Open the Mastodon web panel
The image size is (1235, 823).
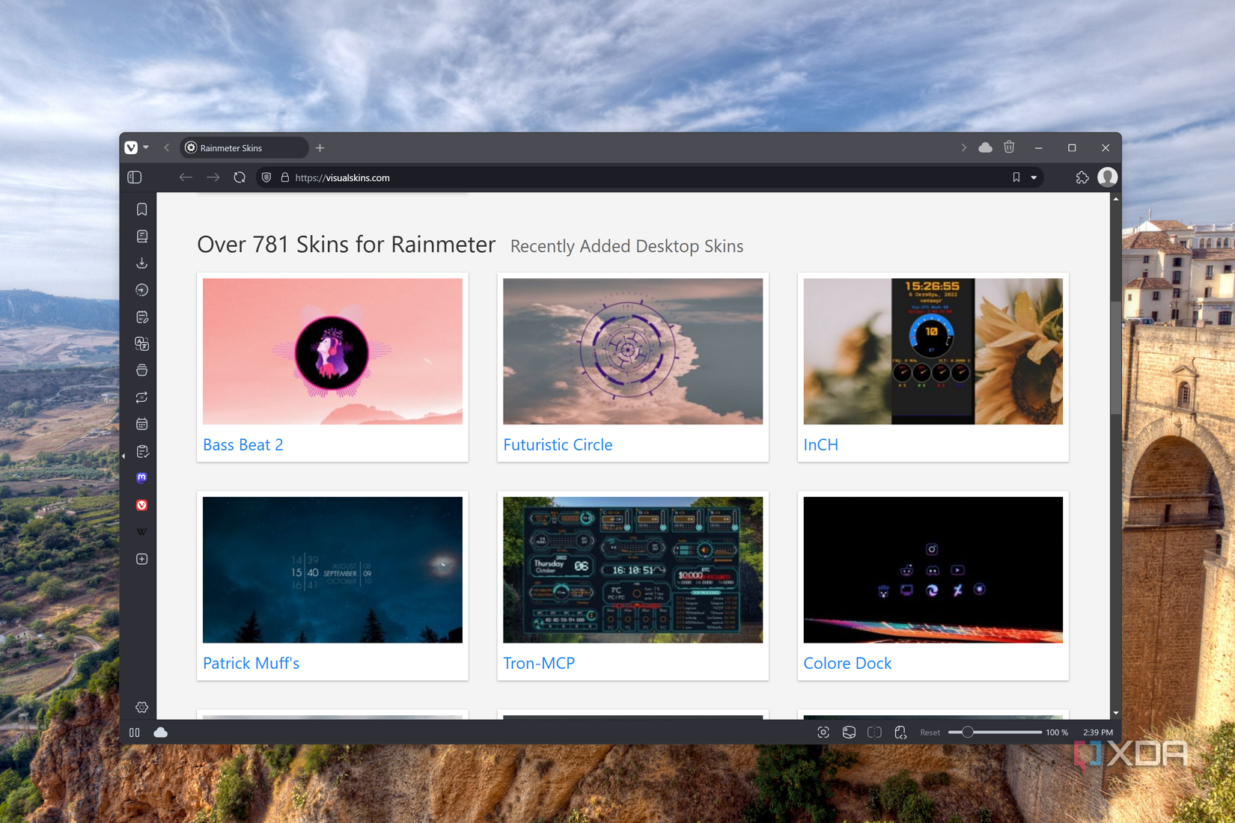coord(141,477)
